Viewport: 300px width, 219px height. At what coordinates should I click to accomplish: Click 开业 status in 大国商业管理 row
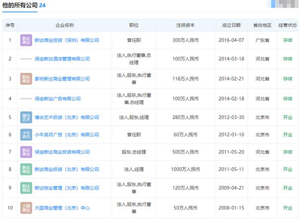point(287,208)
